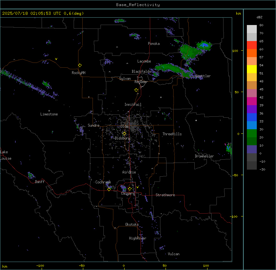Image resolution: width=276 pixels, height=270 pixels.
Task: Click the RedDeer city label
Action: (x=141, y=82)
